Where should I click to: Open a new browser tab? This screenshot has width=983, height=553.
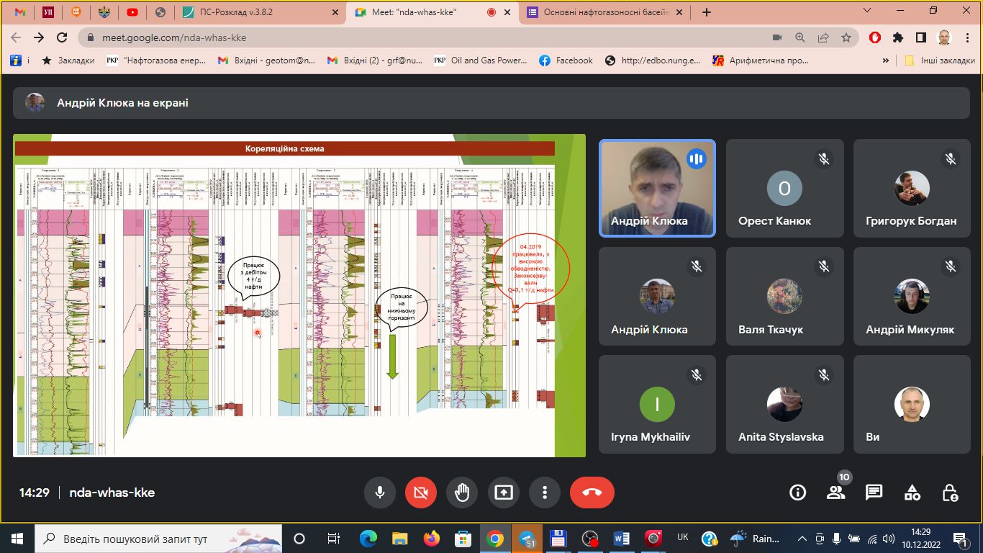707,12
